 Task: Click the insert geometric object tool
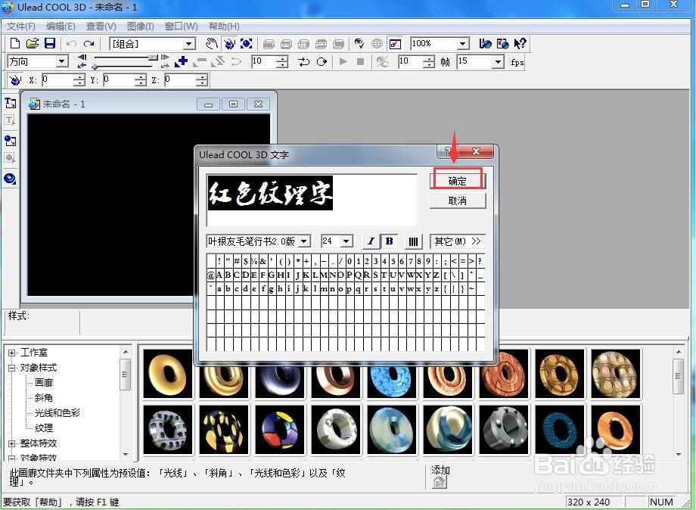(10, 179)
